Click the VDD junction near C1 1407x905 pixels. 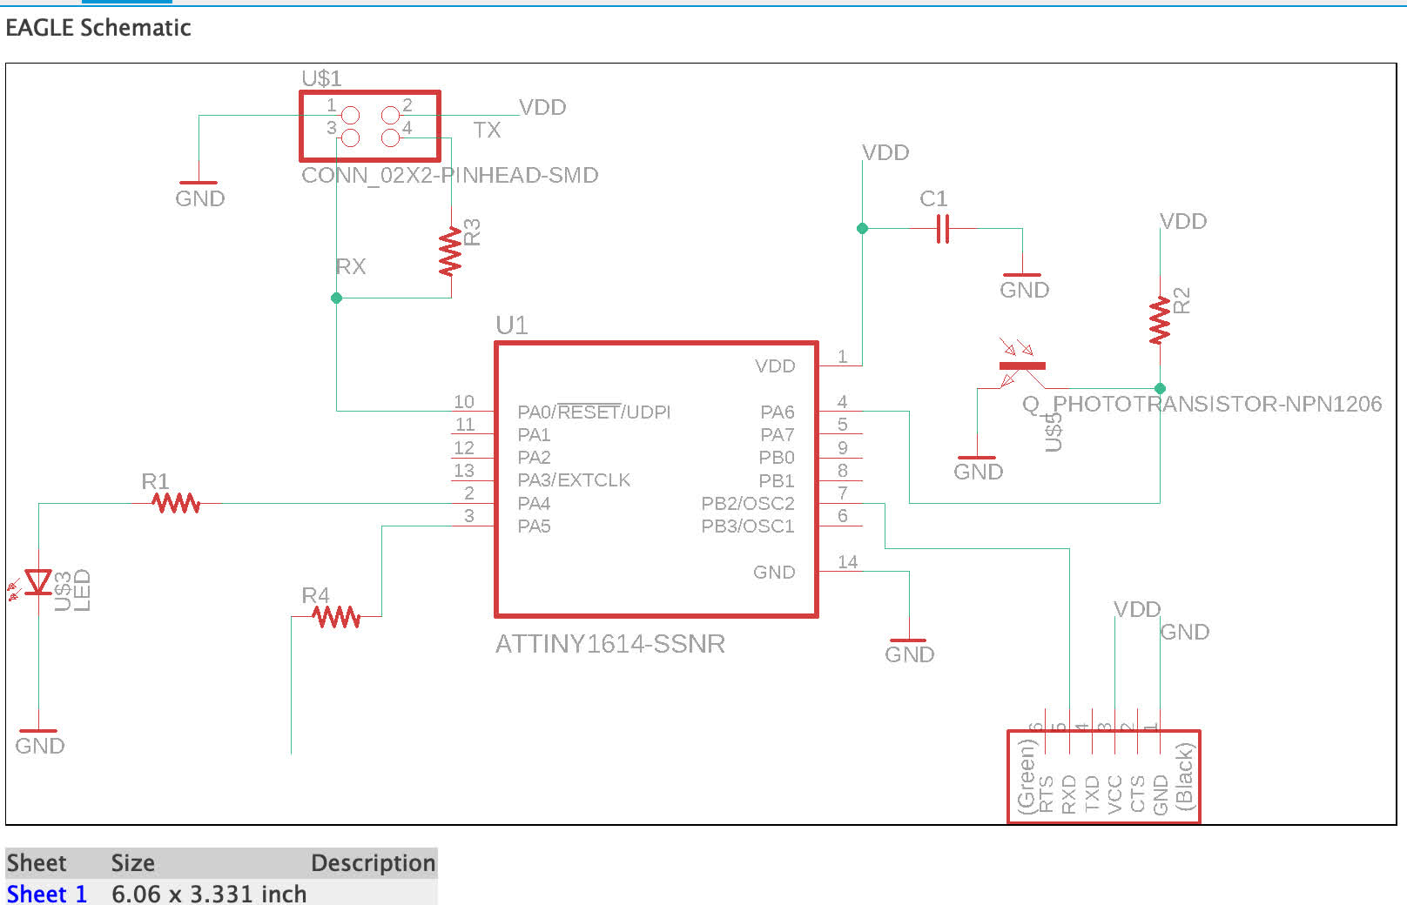tap(863, 229)
